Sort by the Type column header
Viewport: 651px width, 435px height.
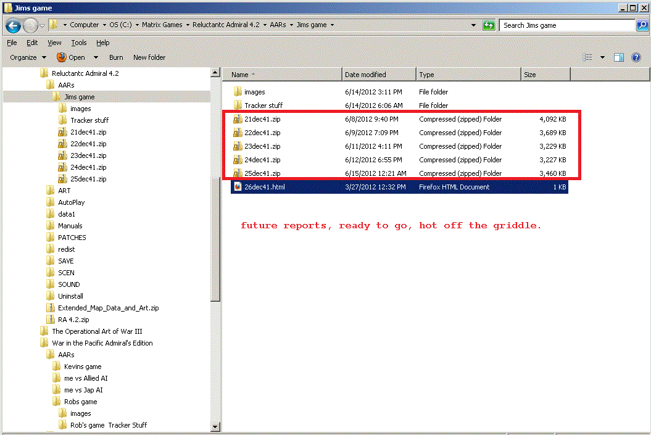(x=468, y=75)
